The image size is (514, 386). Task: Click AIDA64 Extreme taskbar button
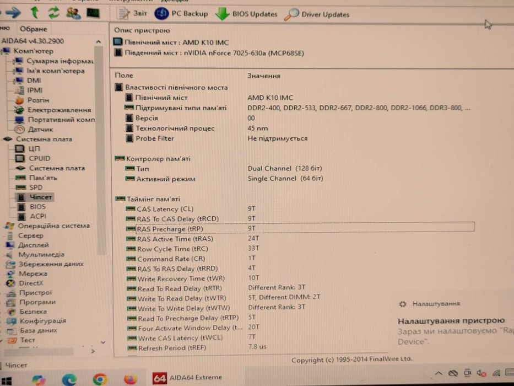tap(187, 378)
